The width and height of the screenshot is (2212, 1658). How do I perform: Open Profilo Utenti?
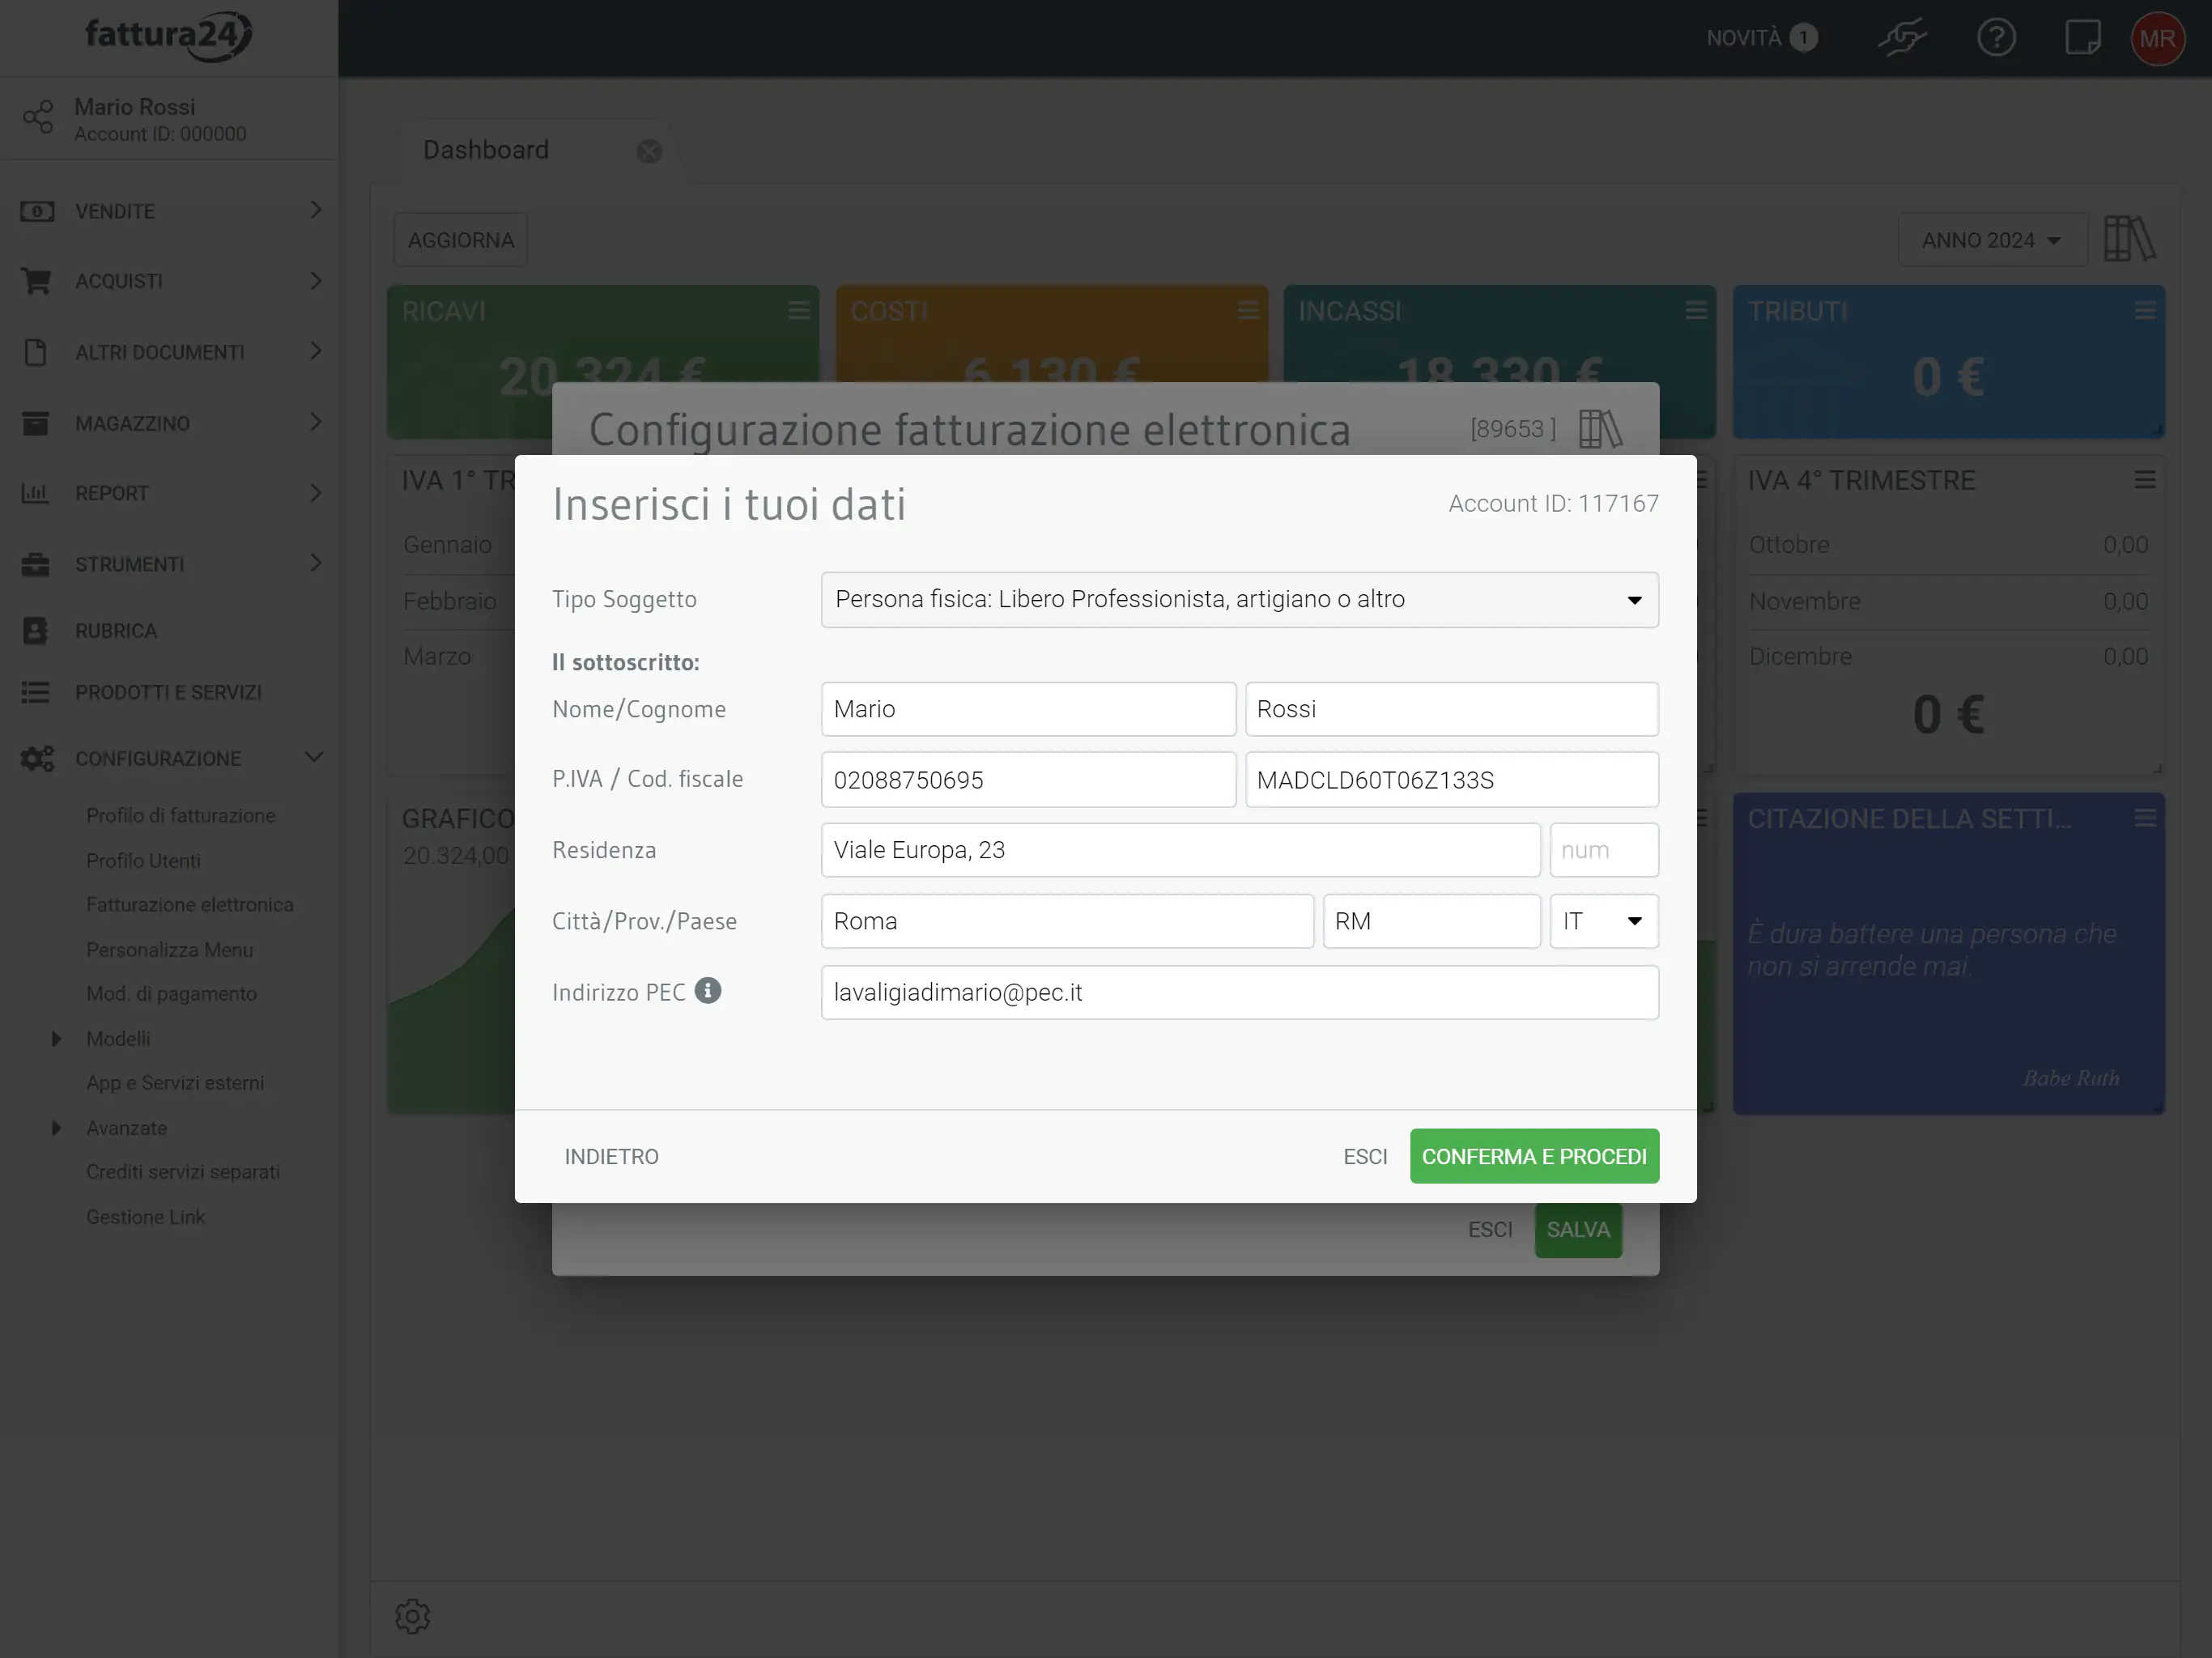tap(143, 860)
